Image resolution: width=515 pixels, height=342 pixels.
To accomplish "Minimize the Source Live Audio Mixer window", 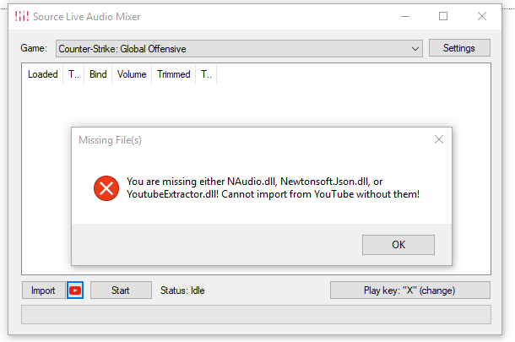I will pyautogui.click(x=404, y=16).
